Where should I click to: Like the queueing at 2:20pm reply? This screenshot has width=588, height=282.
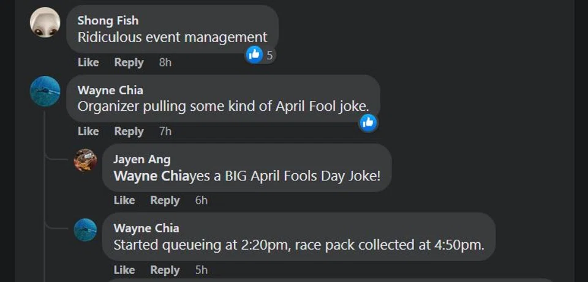pos(124,270)
